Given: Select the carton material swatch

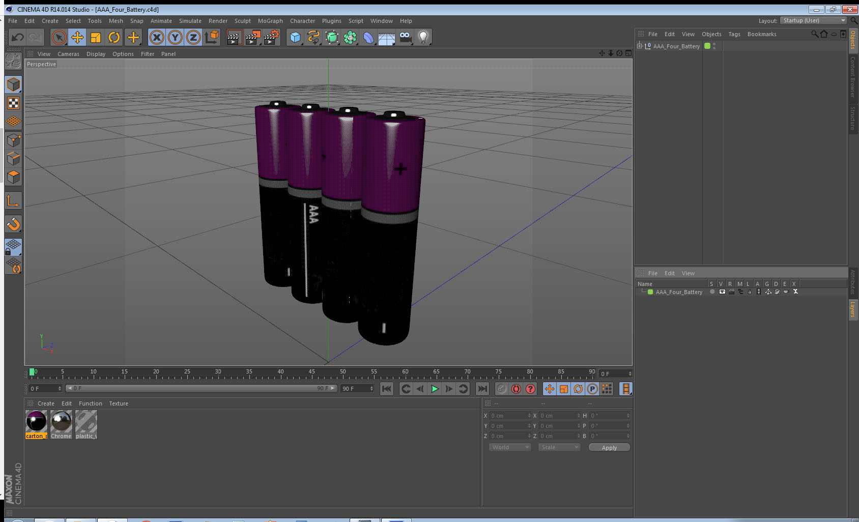Looking at the screenshot, I should [x=36, y=424].
